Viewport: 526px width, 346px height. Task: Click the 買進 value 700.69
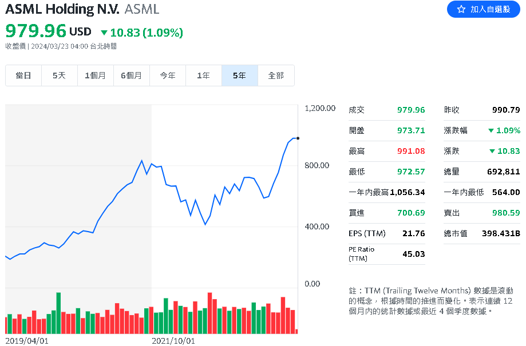(411, 213)
